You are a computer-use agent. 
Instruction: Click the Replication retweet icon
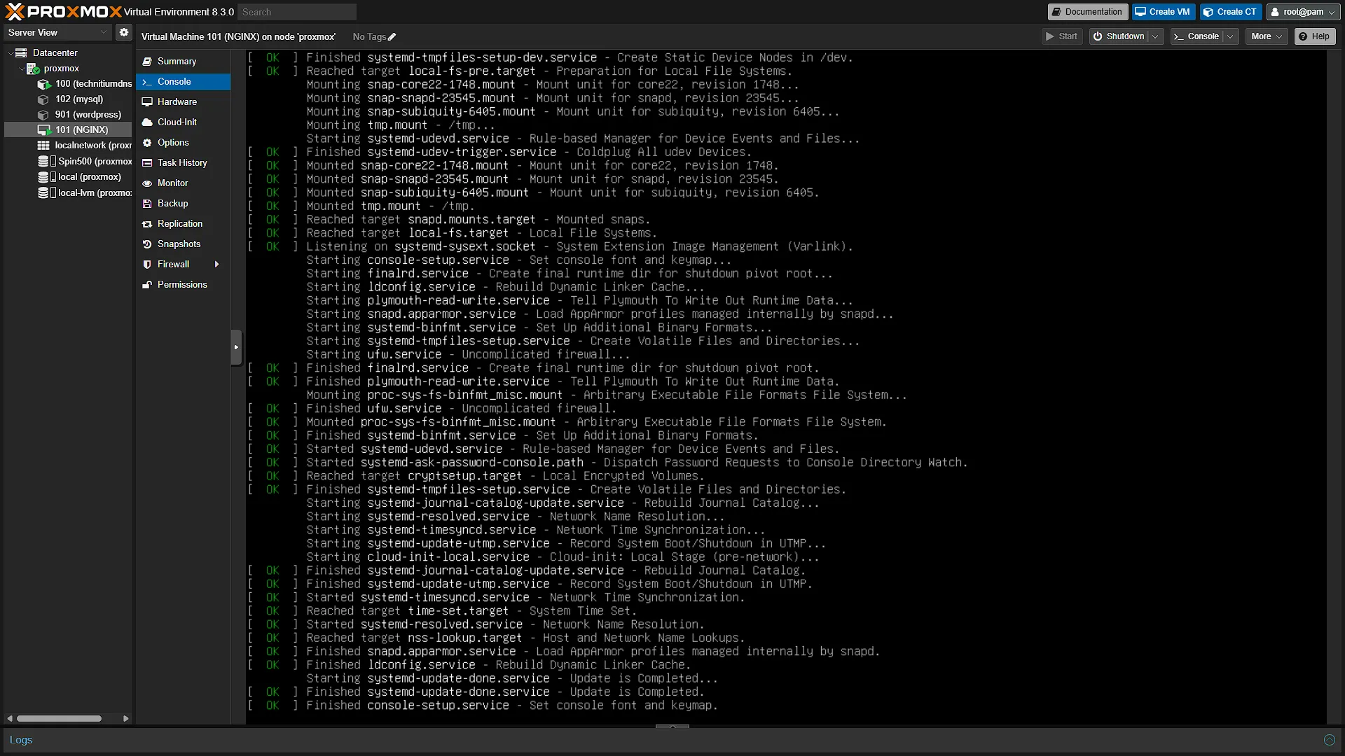tap(147, 223)
